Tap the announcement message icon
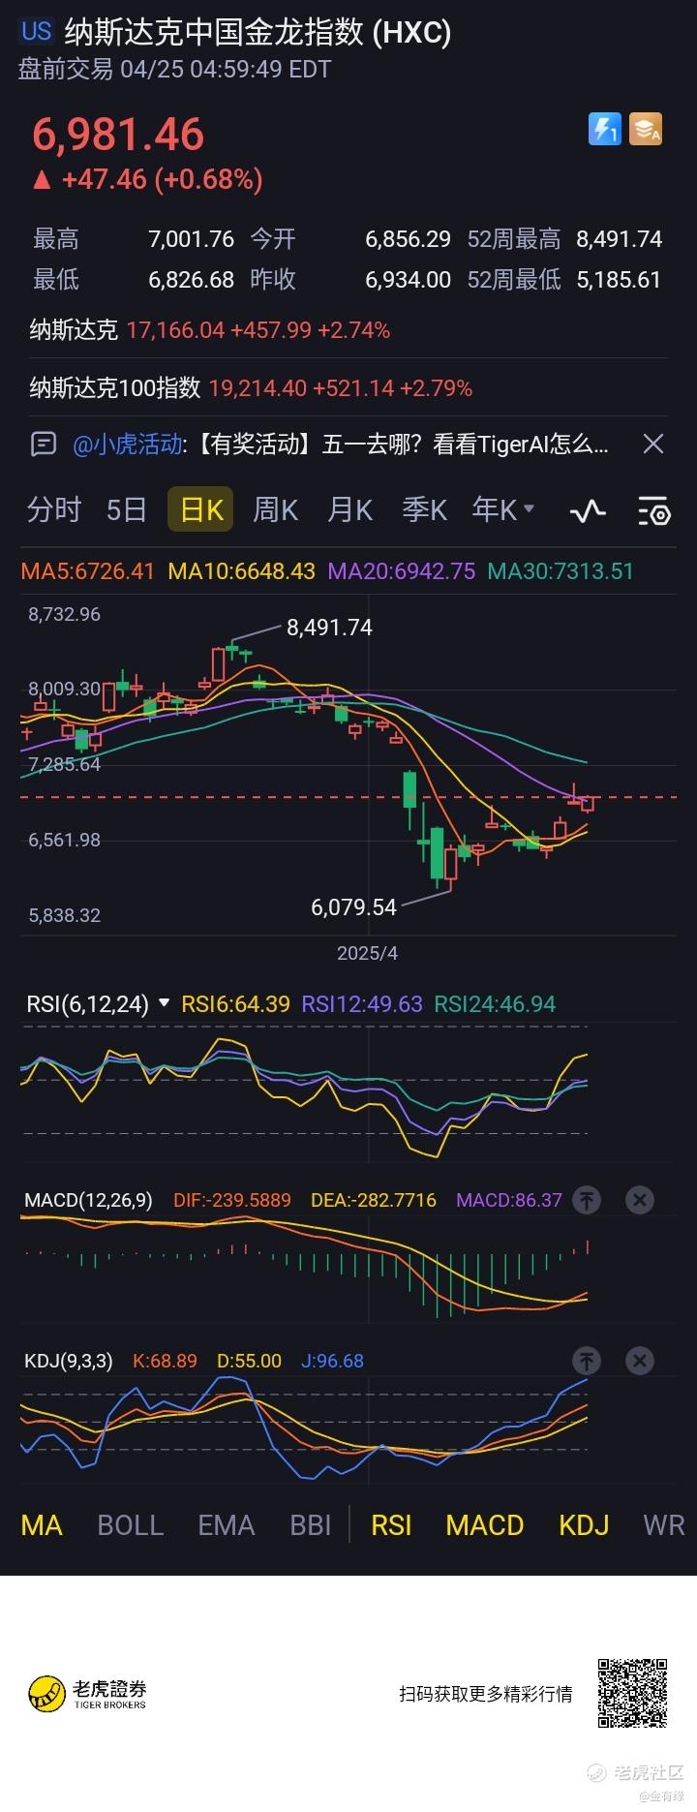Screen dimensions: 697x1812 (44, 444)
